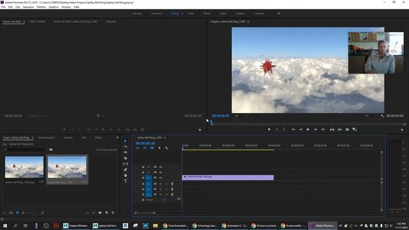Toggle visibility eye of the middle video track
Image resolution: width=409 pixels, height=230 pixels.
click(160, 172)
